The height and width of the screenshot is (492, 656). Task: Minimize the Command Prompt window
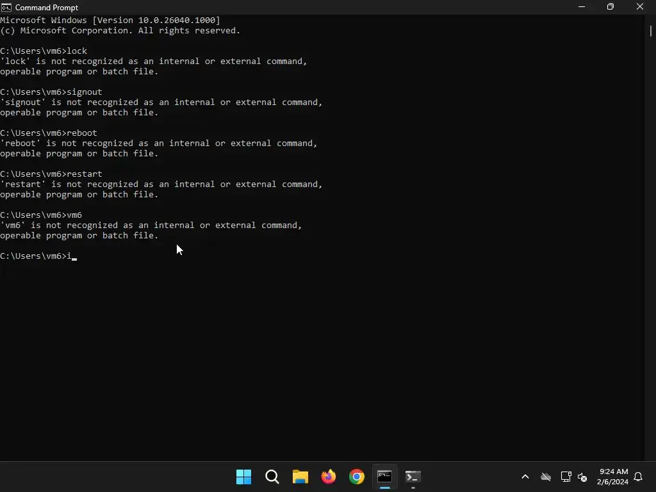point(582,6)
